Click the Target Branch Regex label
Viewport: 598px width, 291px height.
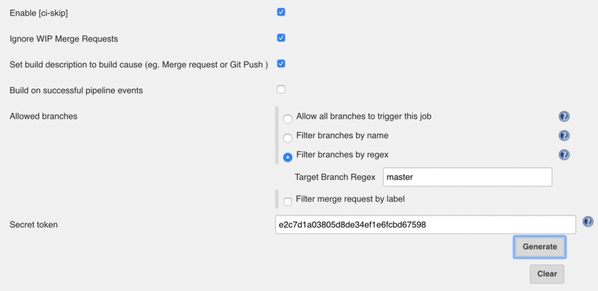click(x=335, y=177)
